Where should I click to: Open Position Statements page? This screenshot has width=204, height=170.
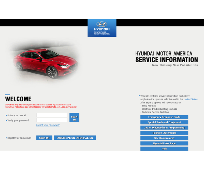pyautogui.click(x=164, y=133)
